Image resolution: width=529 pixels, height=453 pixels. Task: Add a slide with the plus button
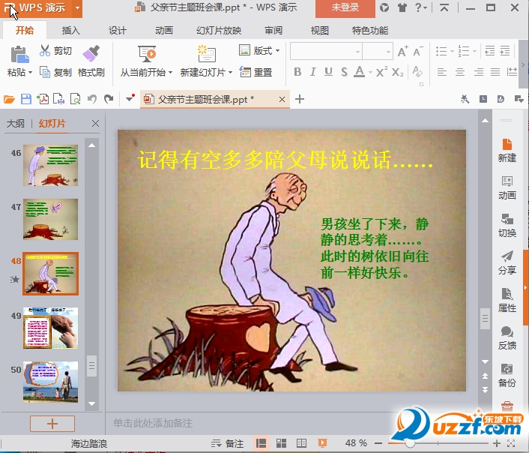(52, 424)
